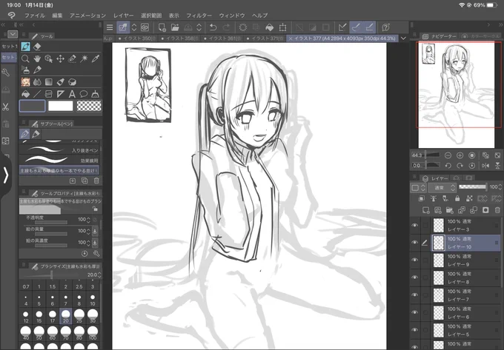The image size is (504, 350).
Task: Toggle visibility of レイヤー 6
Action: point(414,312)
